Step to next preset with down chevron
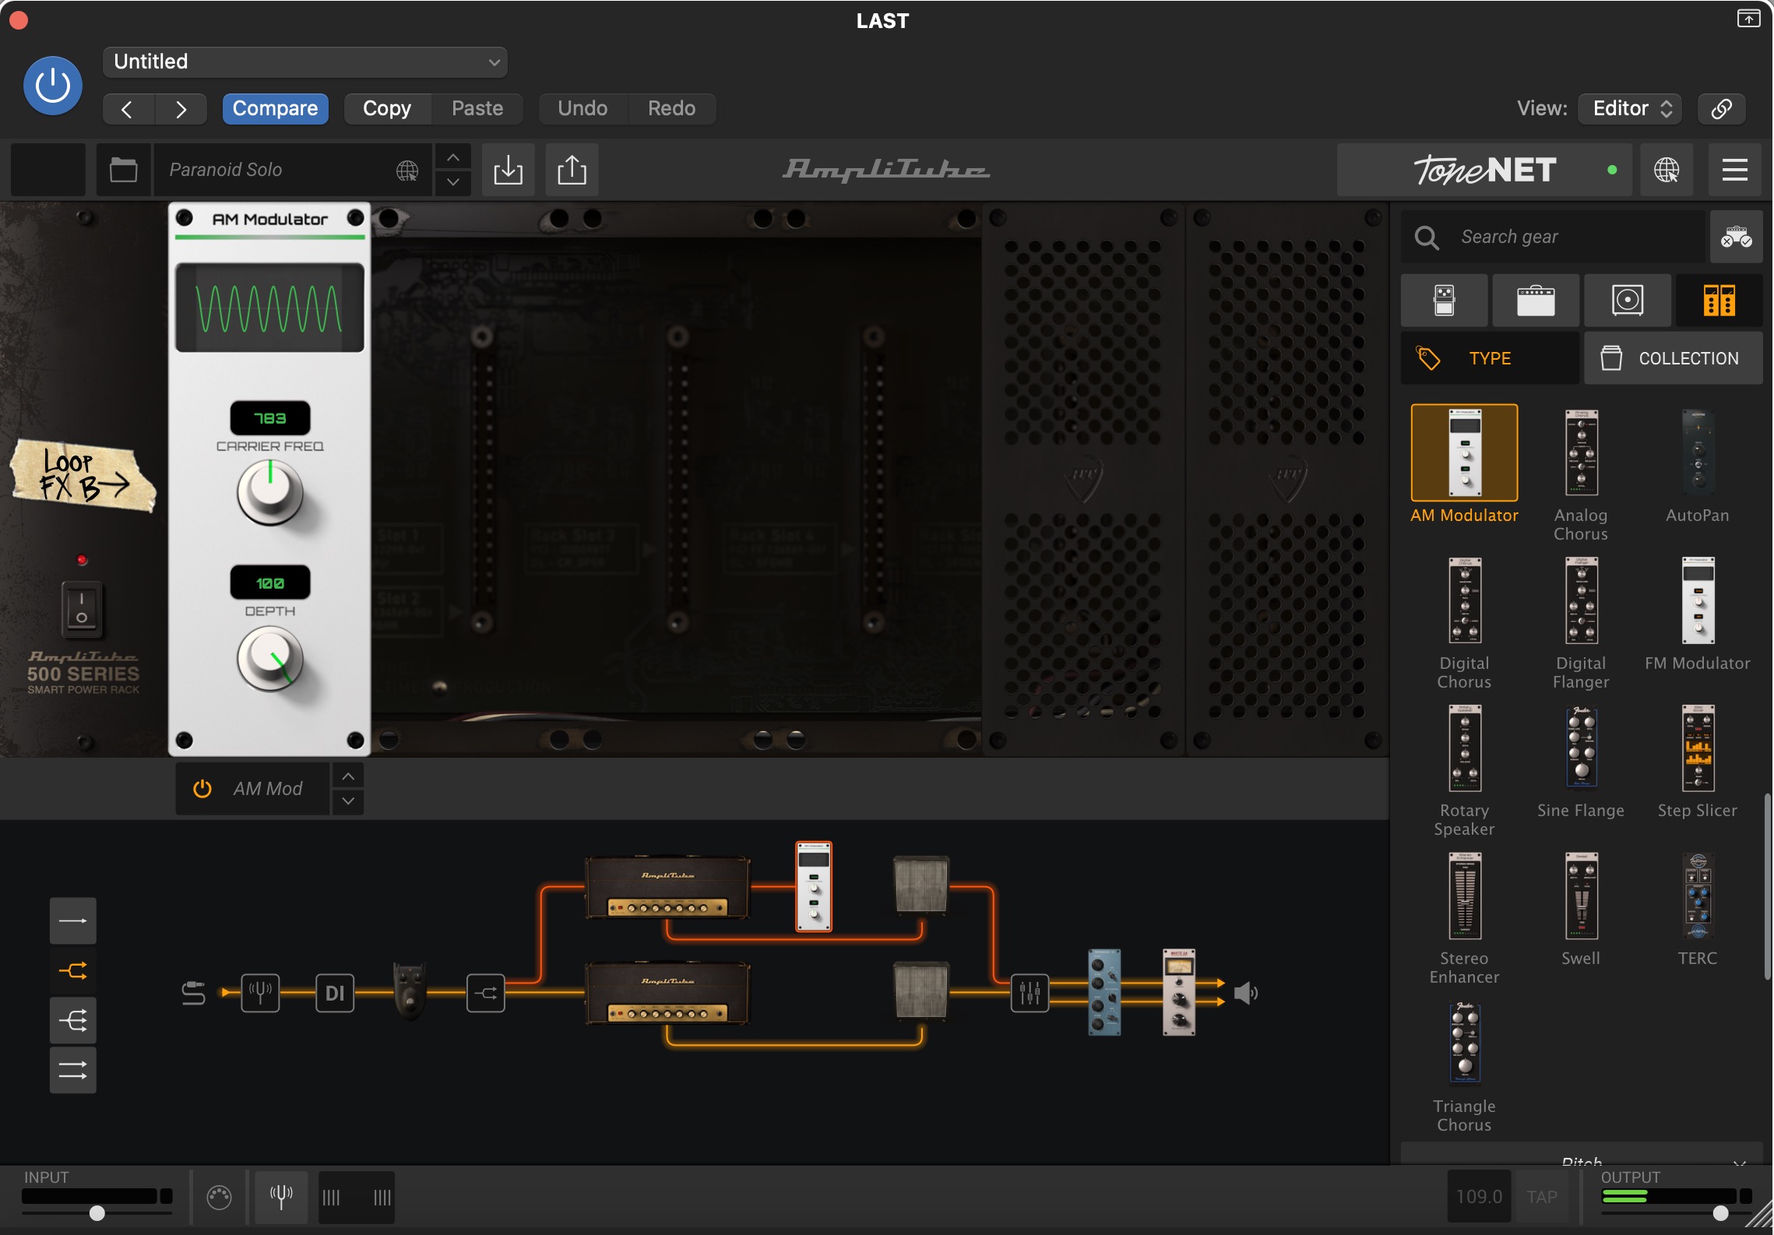Screen dimensions: 1774x1235 (452, 183)
